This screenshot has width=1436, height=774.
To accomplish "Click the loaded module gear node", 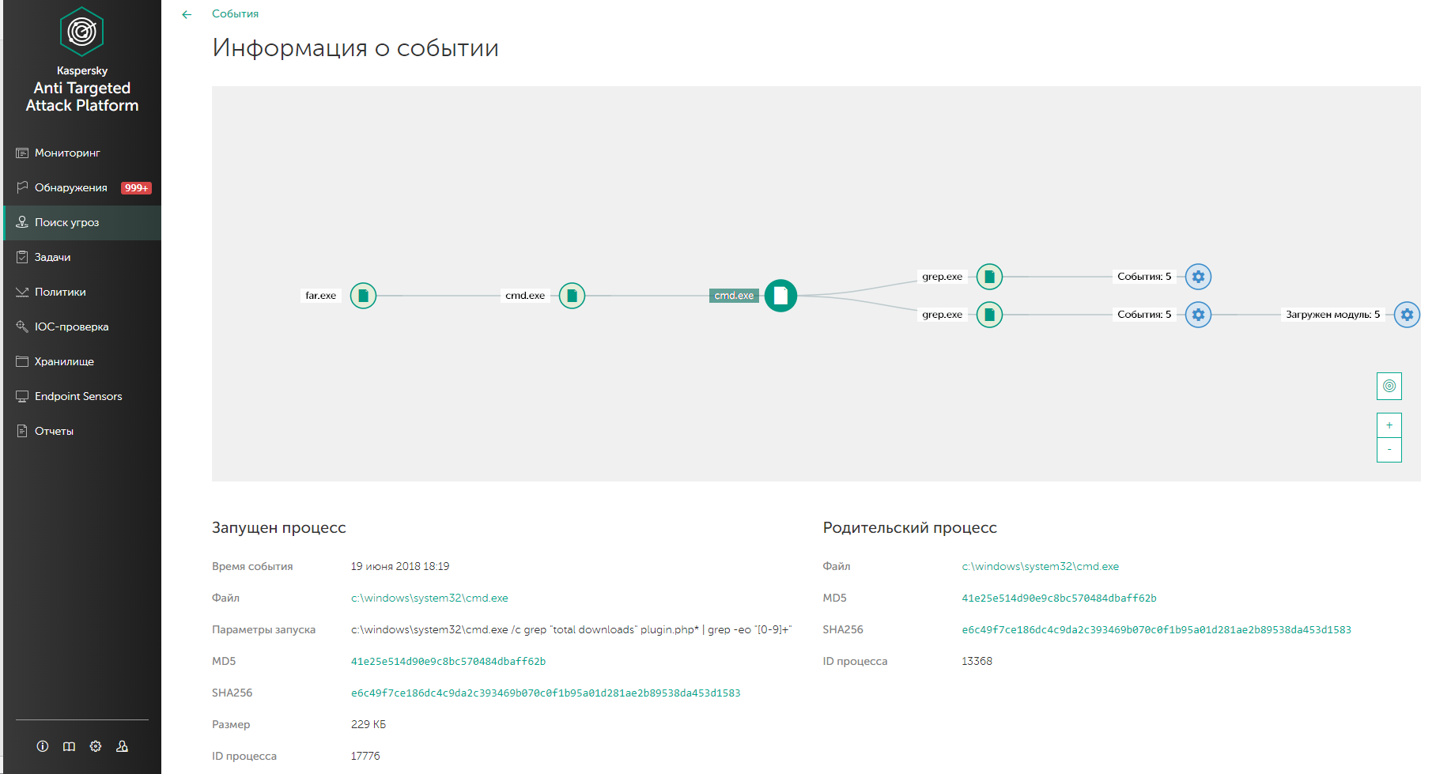I will tap(1407, 315).
